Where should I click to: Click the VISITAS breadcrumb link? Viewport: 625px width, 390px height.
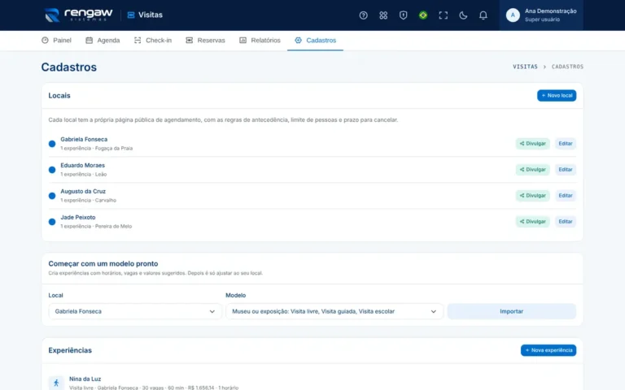(525, 67)
